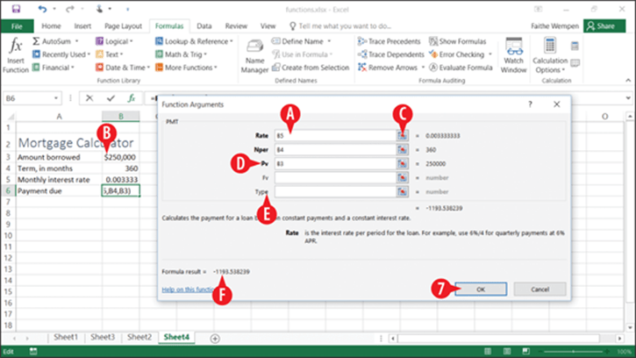Viewport: 636px width, 358px height.
Task: Switch to the Data tab
Action: [x=204, y=26]
